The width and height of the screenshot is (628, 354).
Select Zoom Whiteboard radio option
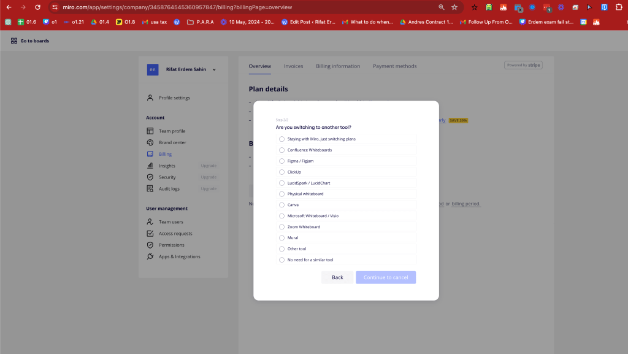point(281,226)
